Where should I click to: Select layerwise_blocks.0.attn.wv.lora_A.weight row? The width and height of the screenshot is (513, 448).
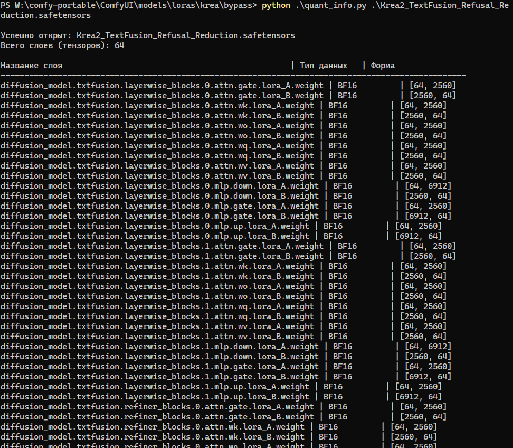[223, 166]
